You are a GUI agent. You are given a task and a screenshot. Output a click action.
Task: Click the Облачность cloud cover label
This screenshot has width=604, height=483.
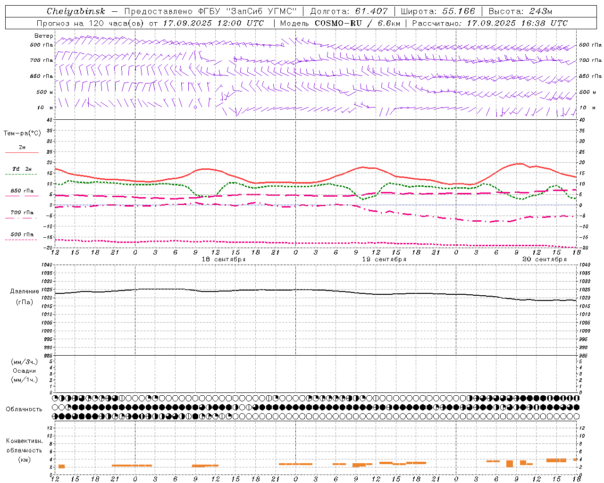[x=24, y=409]
